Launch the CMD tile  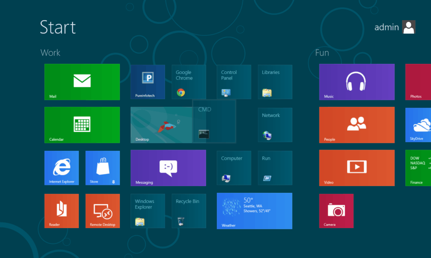pyautogui.click(x=214, y=121)
